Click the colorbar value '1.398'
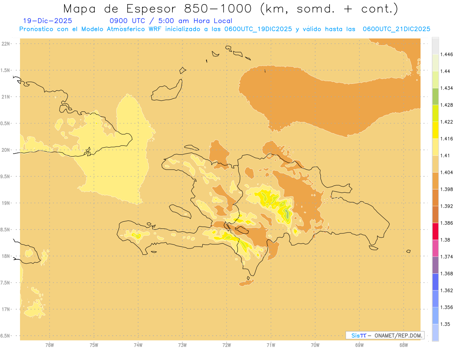This screenshot has width=453, height=350. pos(446,189)
